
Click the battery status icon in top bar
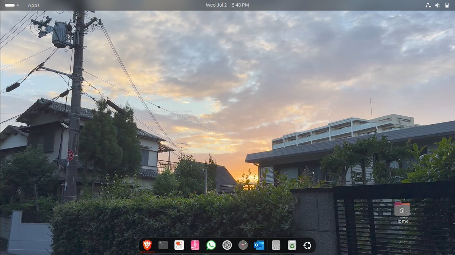pos(446,5)
